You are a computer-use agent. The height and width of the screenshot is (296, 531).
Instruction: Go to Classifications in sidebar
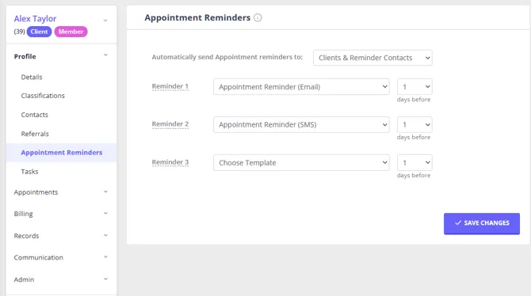pyautogui.click(x=43, y=96)
